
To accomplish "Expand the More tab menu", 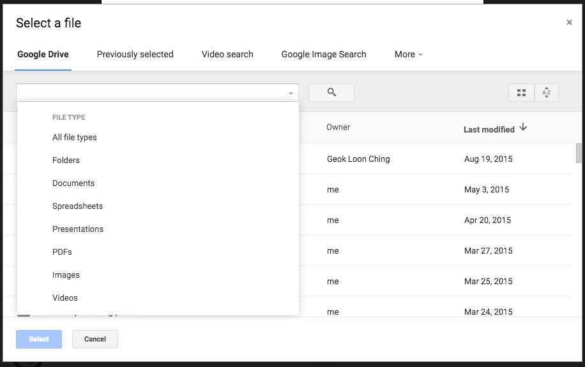I will 409,54.
